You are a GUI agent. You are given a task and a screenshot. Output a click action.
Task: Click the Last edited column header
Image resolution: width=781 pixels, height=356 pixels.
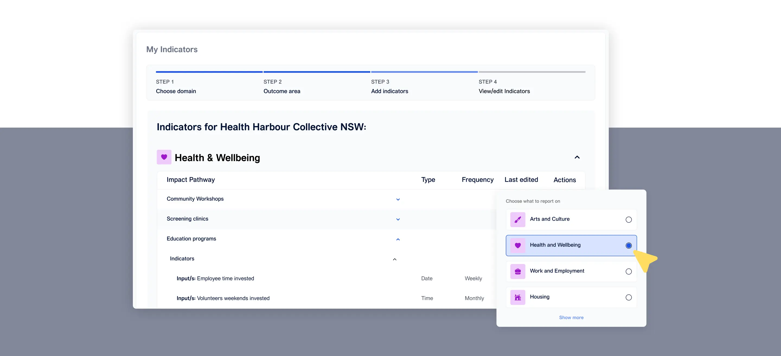pos(521,179)
